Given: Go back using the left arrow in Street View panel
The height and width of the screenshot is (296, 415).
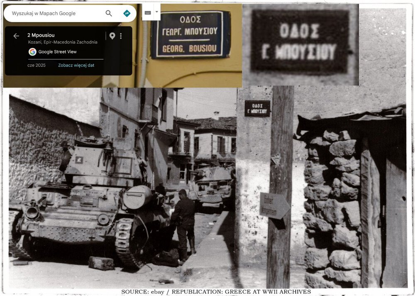Looking at the screenshot, I should 16,36.
